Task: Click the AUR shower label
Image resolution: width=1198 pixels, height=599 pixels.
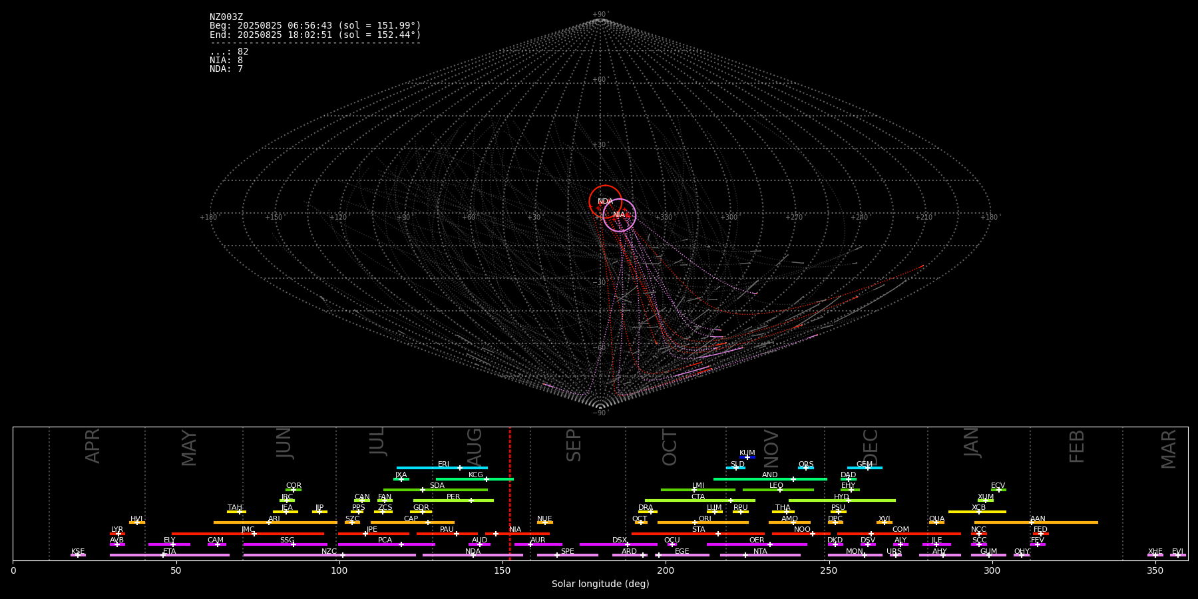Action: 538,540
